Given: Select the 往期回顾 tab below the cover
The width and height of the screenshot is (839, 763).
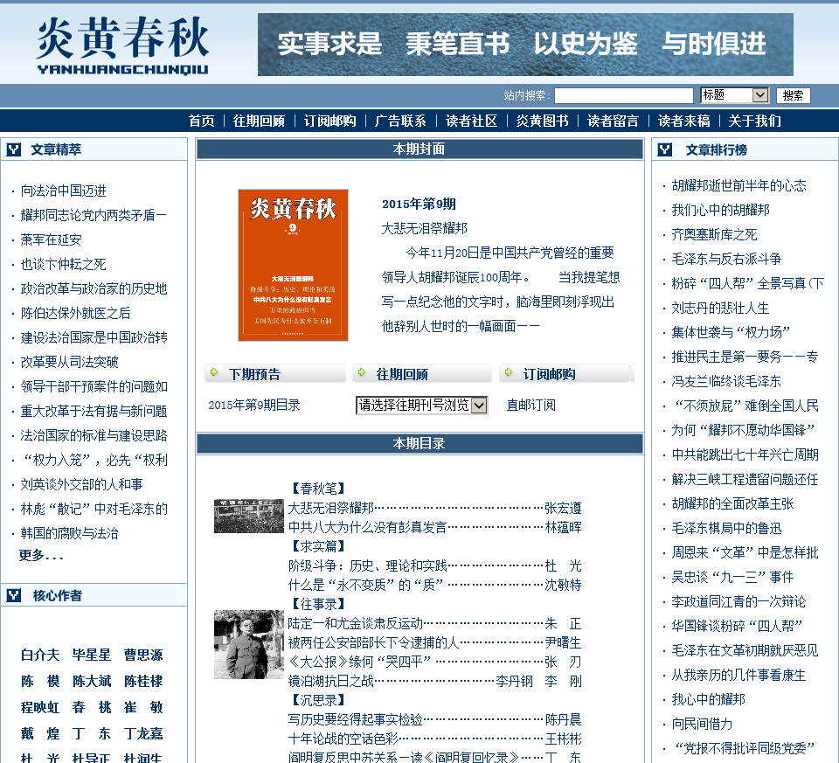Looking at the screenshot, I should 421,373.
